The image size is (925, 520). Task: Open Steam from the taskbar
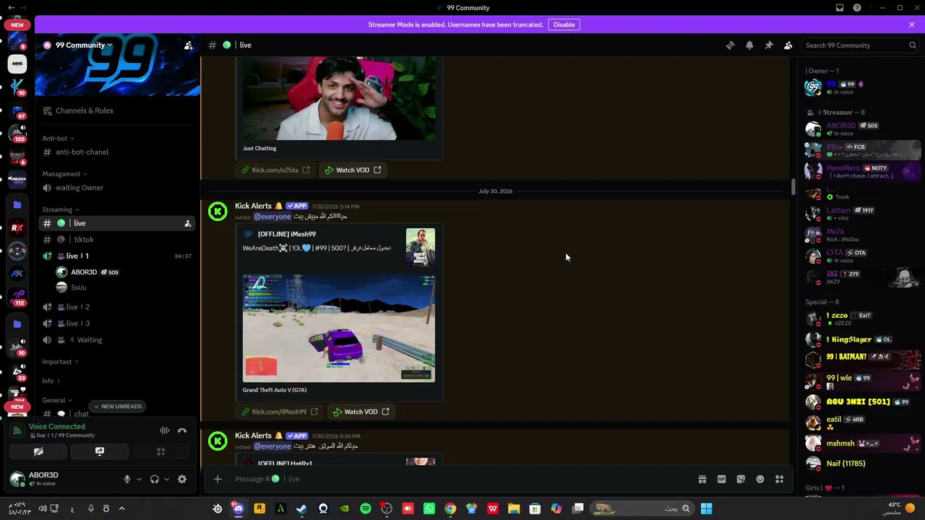pos(301,508)
